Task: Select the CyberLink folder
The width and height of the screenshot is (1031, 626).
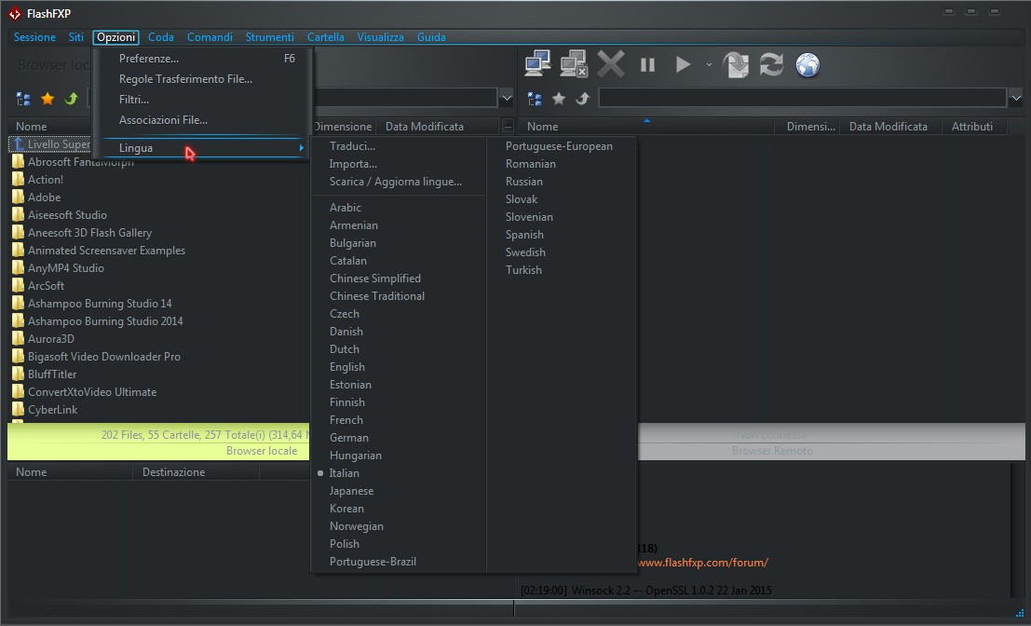Action: click(52, 410)
